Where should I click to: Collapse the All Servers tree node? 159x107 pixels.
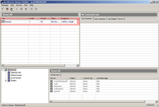tap(3, 70)
